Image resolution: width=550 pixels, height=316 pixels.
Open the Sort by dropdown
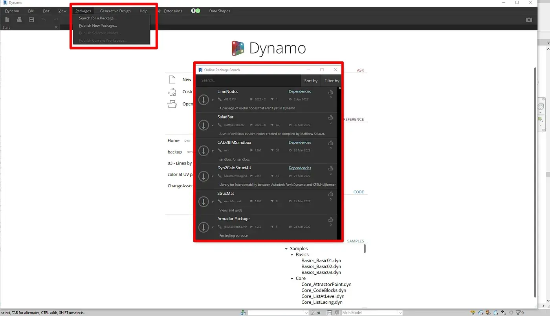point(311,81)
